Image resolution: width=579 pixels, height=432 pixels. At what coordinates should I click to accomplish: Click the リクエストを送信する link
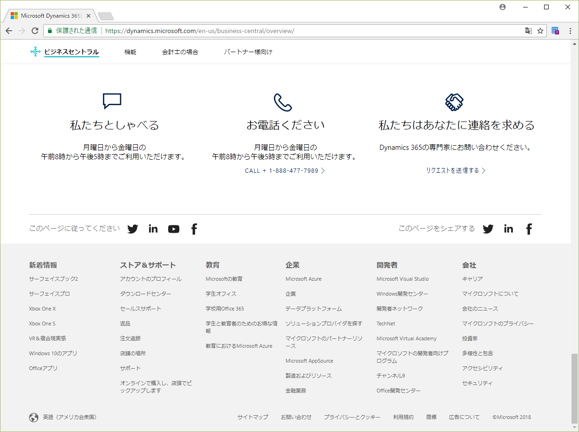tap(456, 170)
